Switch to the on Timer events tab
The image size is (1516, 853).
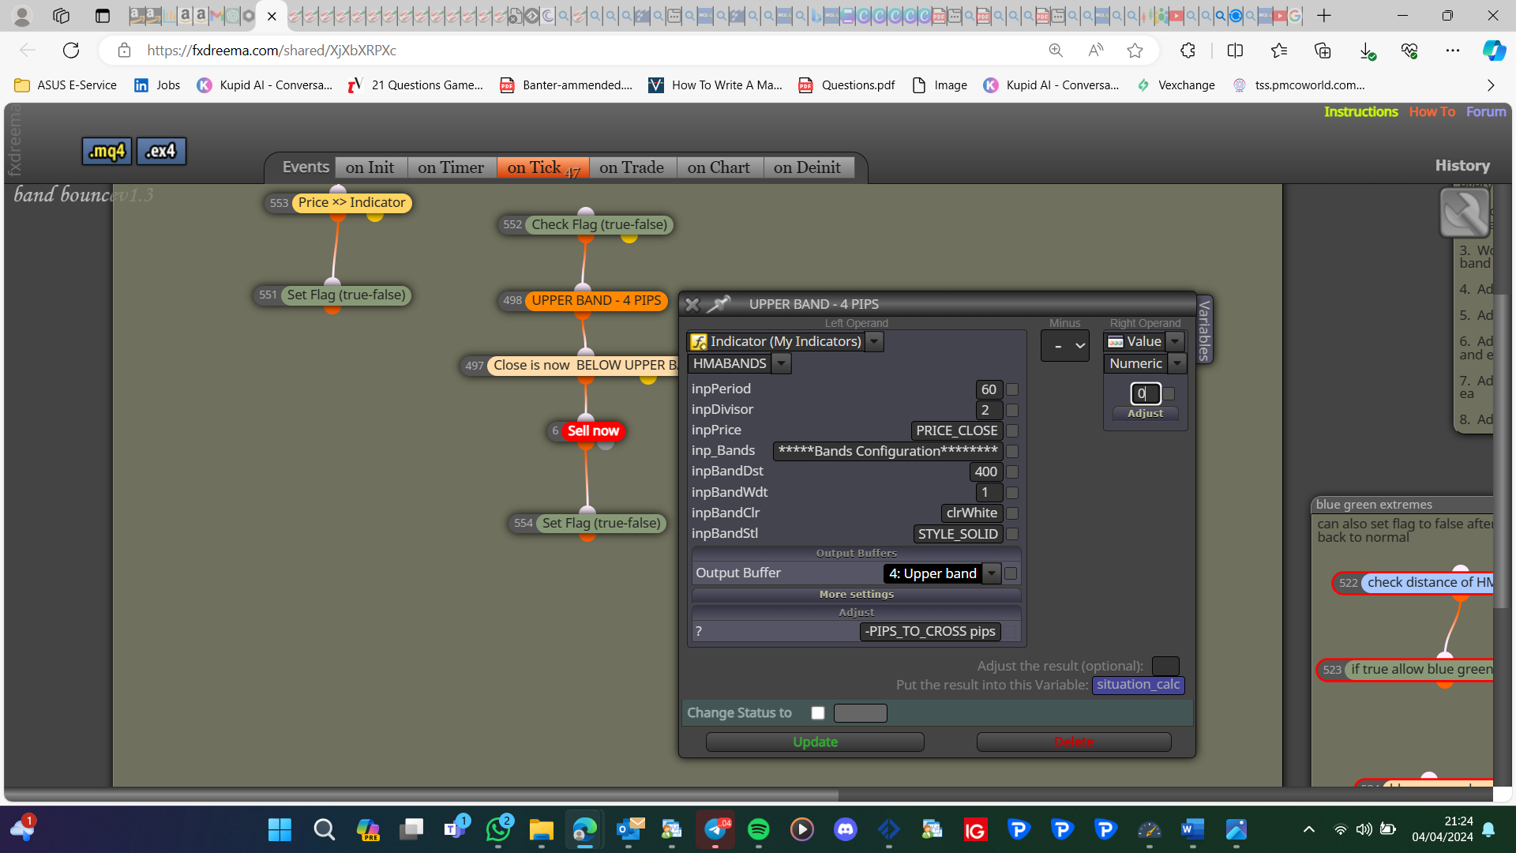451,167
